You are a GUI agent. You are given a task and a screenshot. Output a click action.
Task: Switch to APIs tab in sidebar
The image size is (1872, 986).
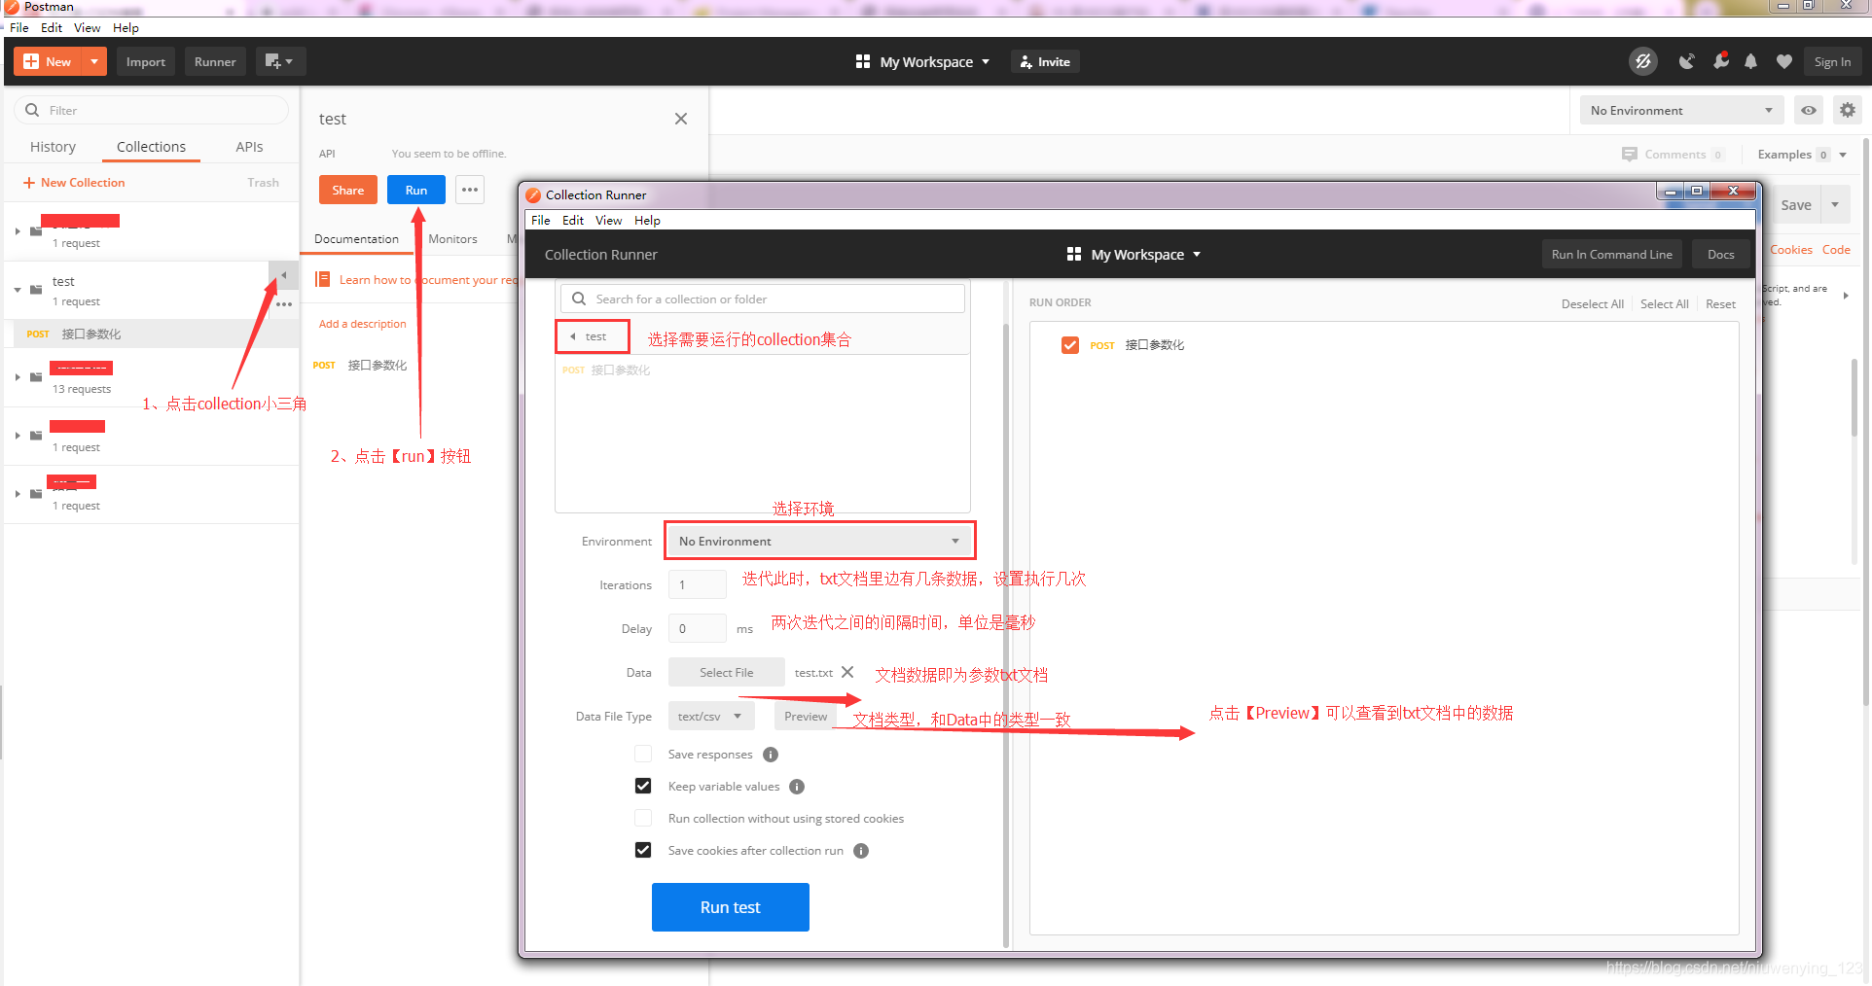(x=249, y=147)
